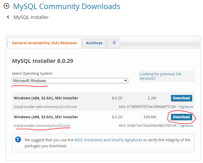The image size is (203, 163).
Task: Click the 8.0.29 version in 439.6M row
Action: pyautogui.click(x=117, y=117)
